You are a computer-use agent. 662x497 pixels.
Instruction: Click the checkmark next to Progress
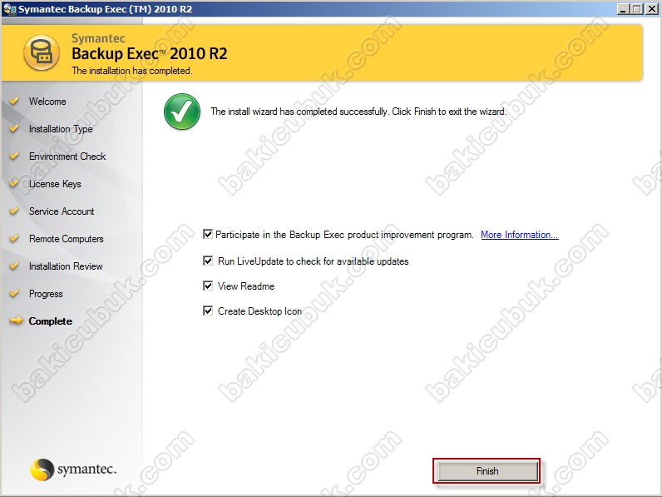[14, 293]
